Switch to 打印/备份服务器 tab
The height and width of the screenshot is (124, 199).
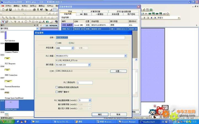[124, 11]
